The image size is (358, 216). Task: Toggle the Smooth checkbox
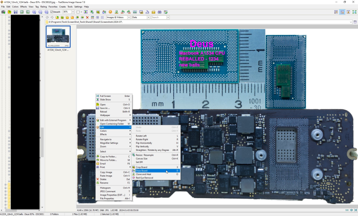(x=53, y=12)
